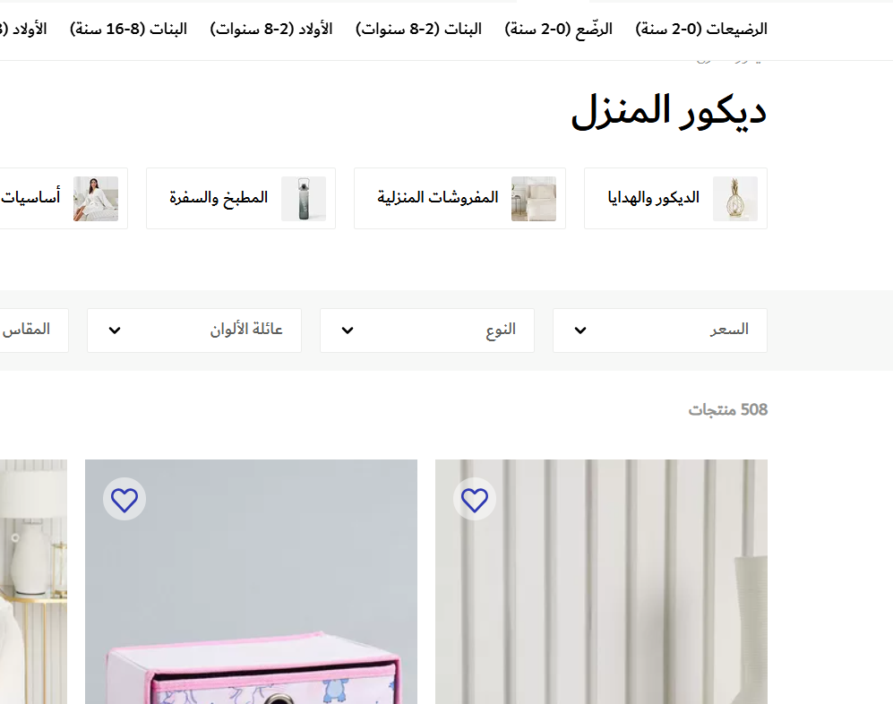The height and width of the screenshot is (704, 893).
Task: Click the pineapple decor thumbnail icon
Action: (735, 198)
